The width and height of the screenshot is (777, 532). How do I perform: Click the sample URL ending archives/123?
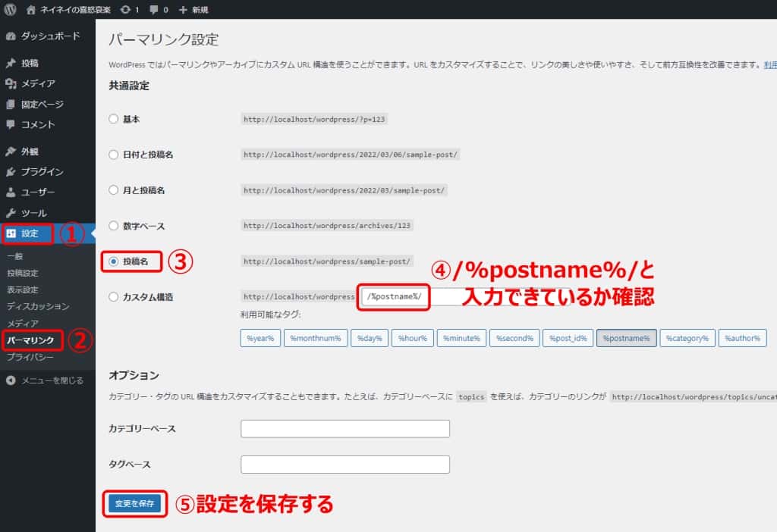pos(327,226)
